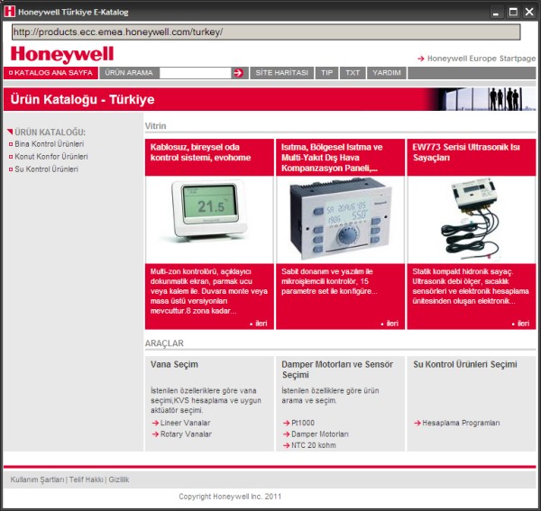
Task: Open the Pt1000 link
Action: (x=303, y=423)
